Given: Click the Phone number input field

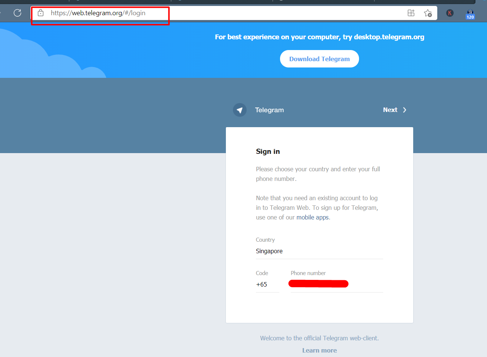Looking at the screenshot, I should point(337,285).
